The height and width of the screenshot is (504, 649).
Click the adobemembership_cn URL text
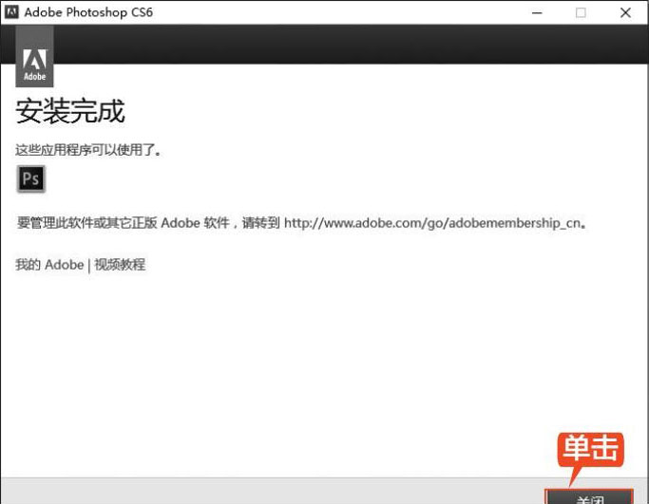coord(434,223)
